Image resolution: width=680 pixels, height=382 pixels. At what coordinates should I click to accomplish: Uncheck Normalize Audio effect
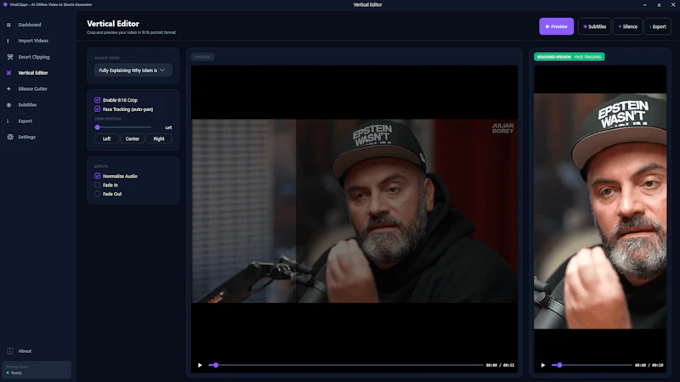coord(97,176)
